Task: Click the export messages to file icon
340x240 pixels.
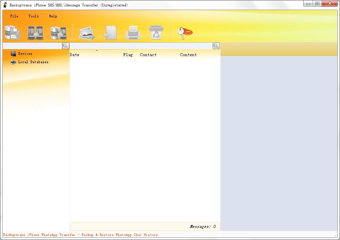Action: 110,33
